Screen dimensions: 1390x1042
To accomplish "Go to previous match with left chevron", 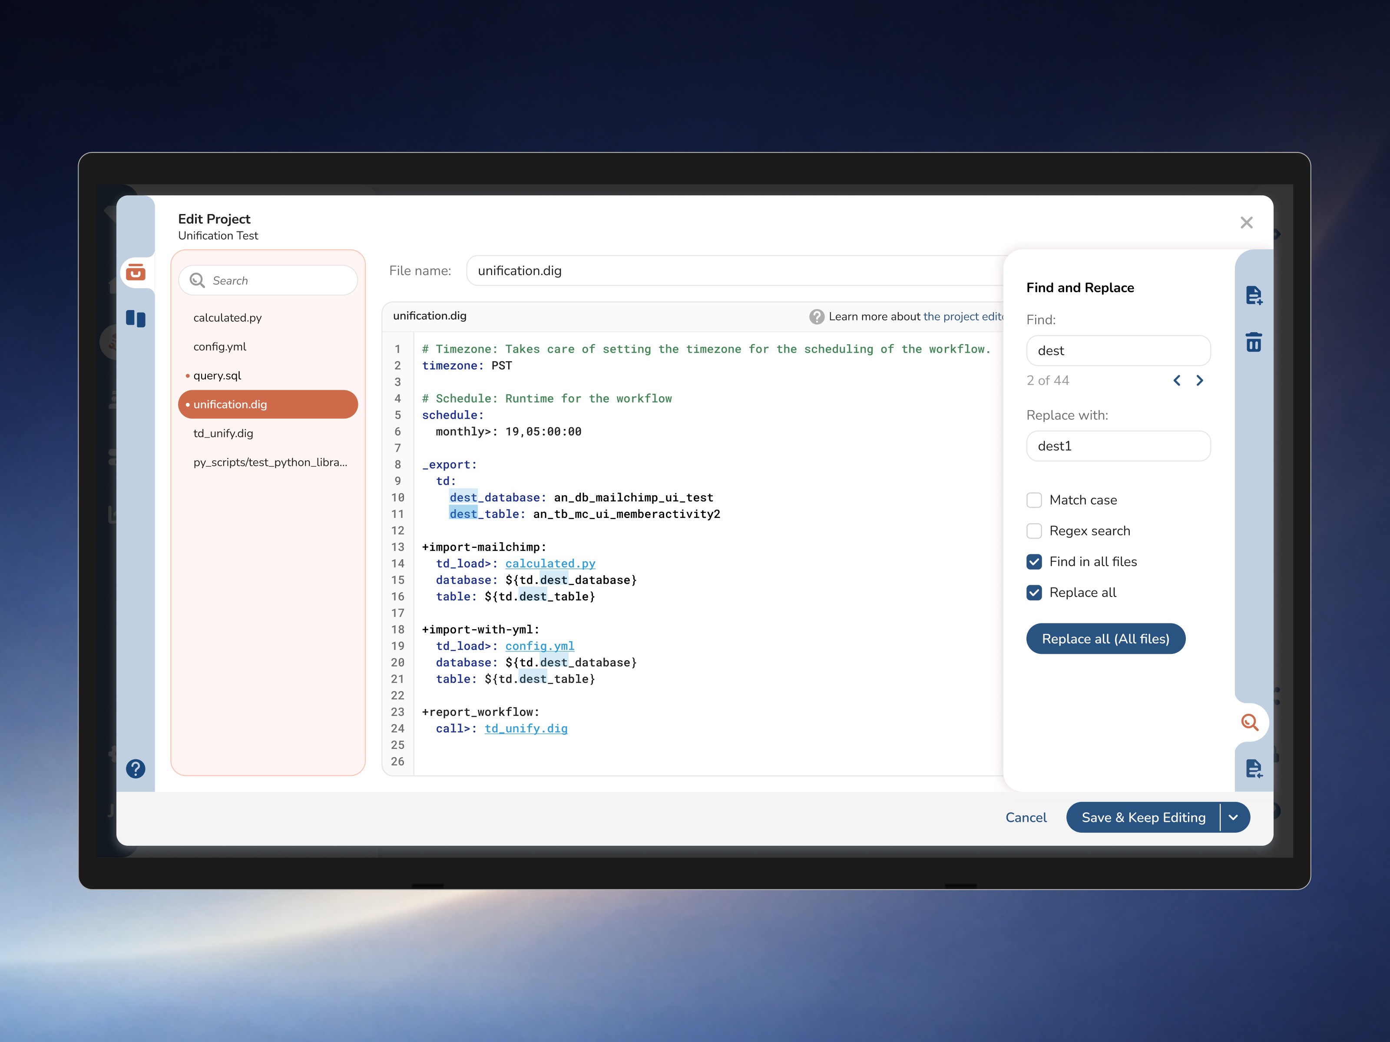I will (1177, 381).
